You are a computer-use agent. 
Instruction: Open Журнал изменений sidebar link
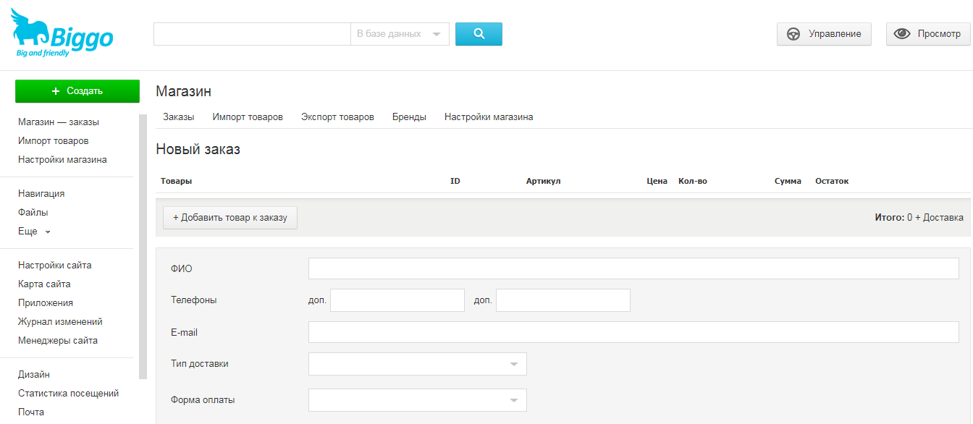pyautogui.click(x=60, y=322)
